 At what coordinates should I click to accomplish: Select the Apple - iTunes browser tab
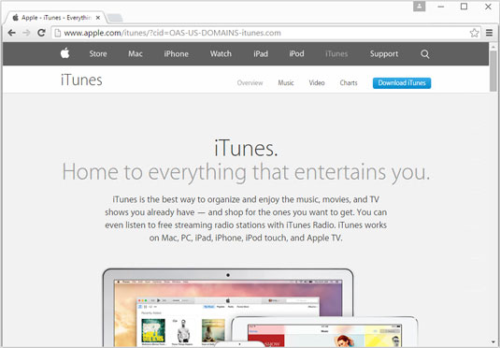[x=56, y=18]
